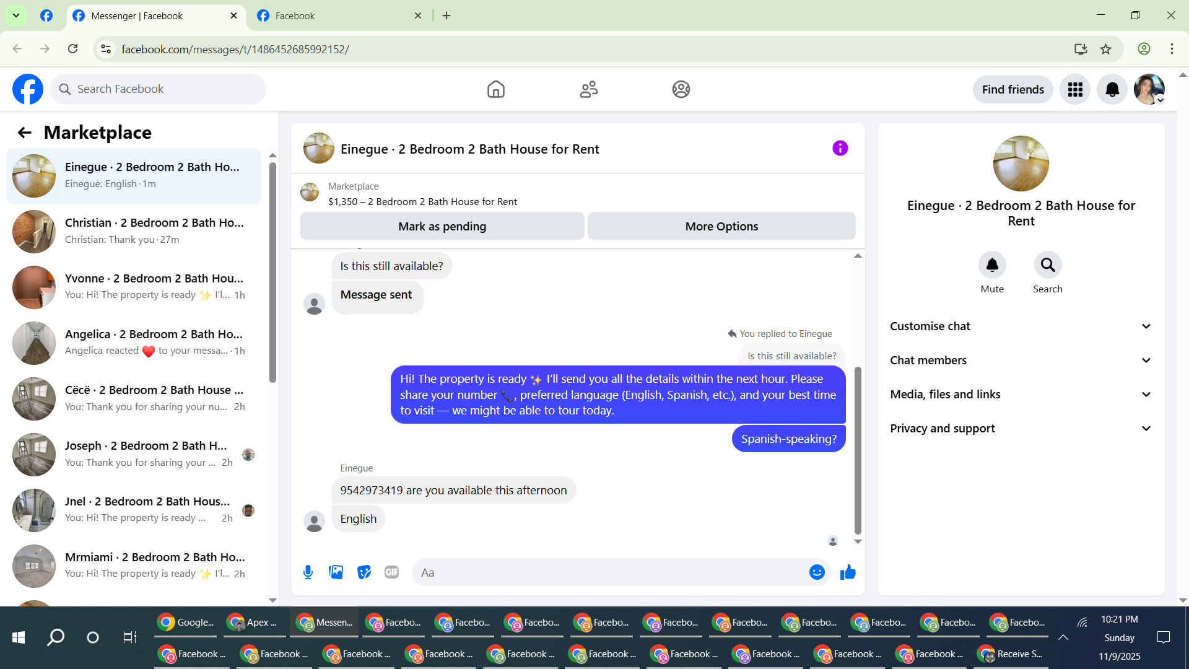The height and width of the screenshot is (669, 1189).
Task: Open conversation information icon
Action: click(840, 148)
